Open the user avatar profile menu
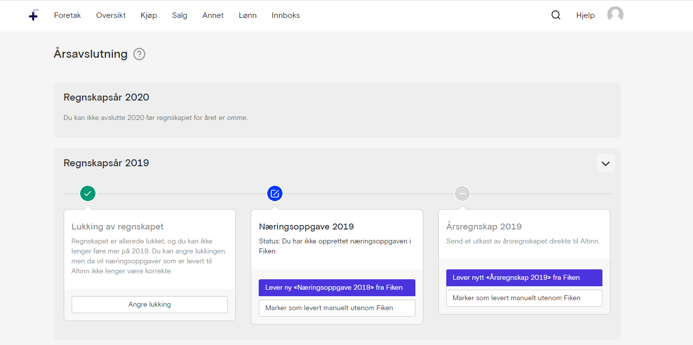 615,14
